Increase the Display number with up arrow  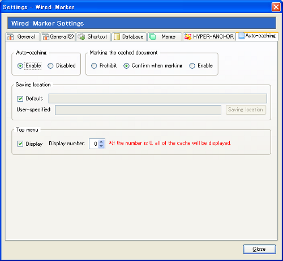pos(101,142)
